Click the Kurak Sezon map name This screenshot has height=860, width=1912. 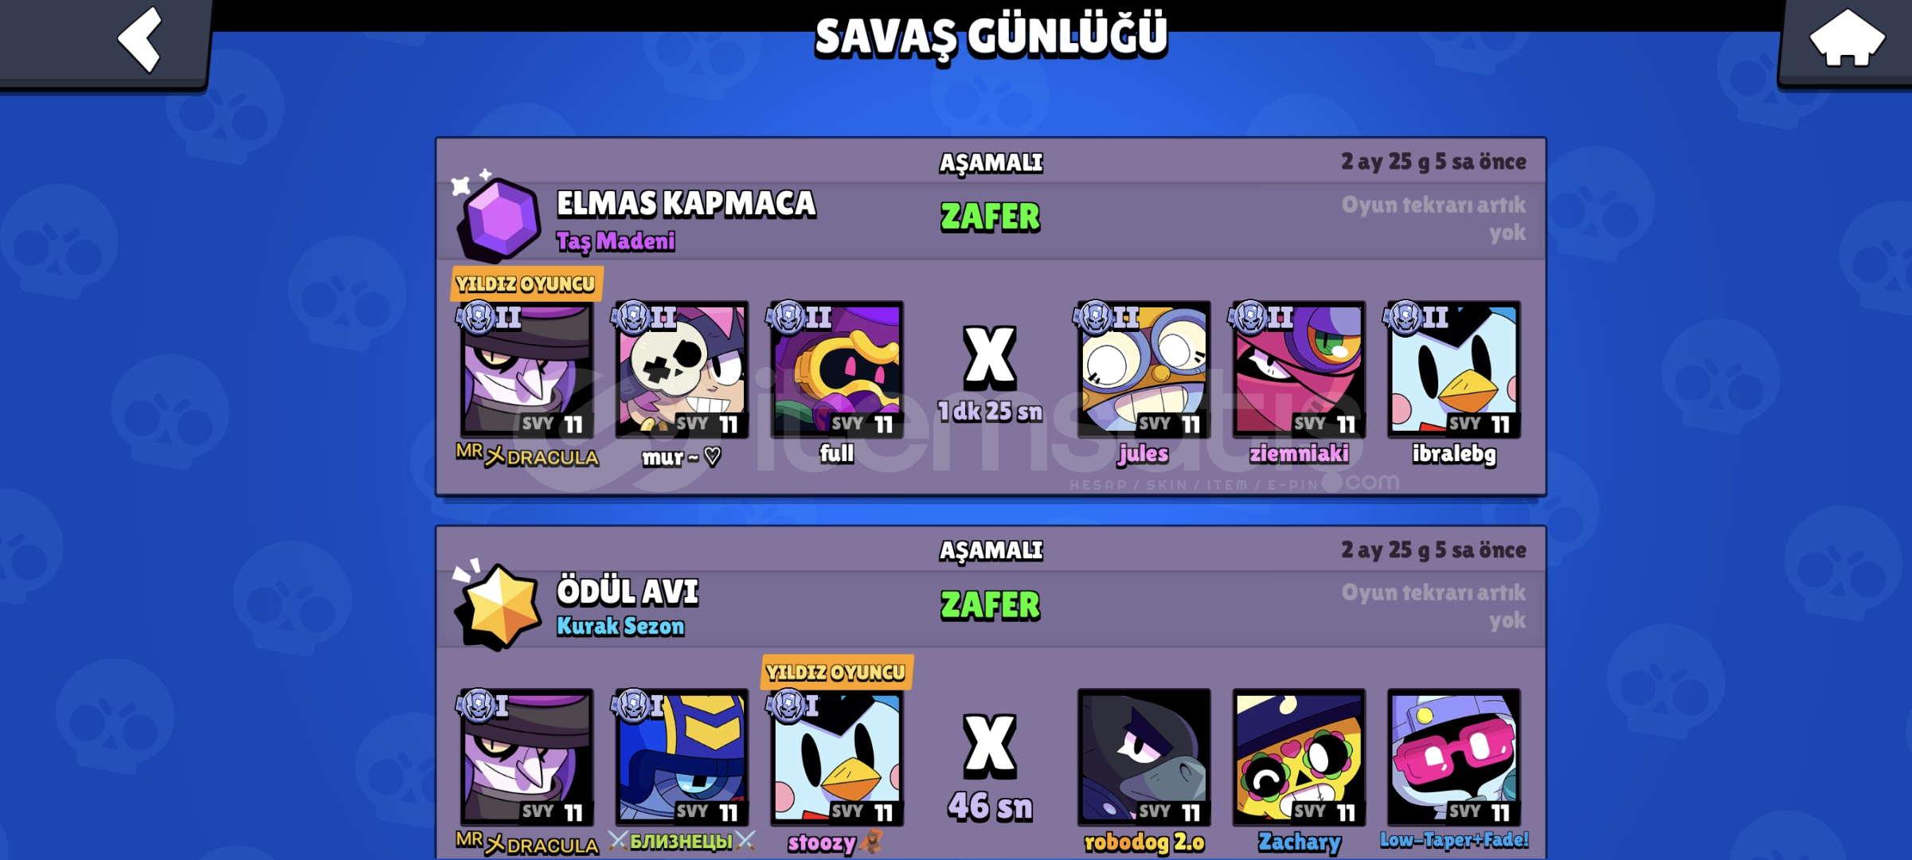pyautogui.click(x=620, y=627)
